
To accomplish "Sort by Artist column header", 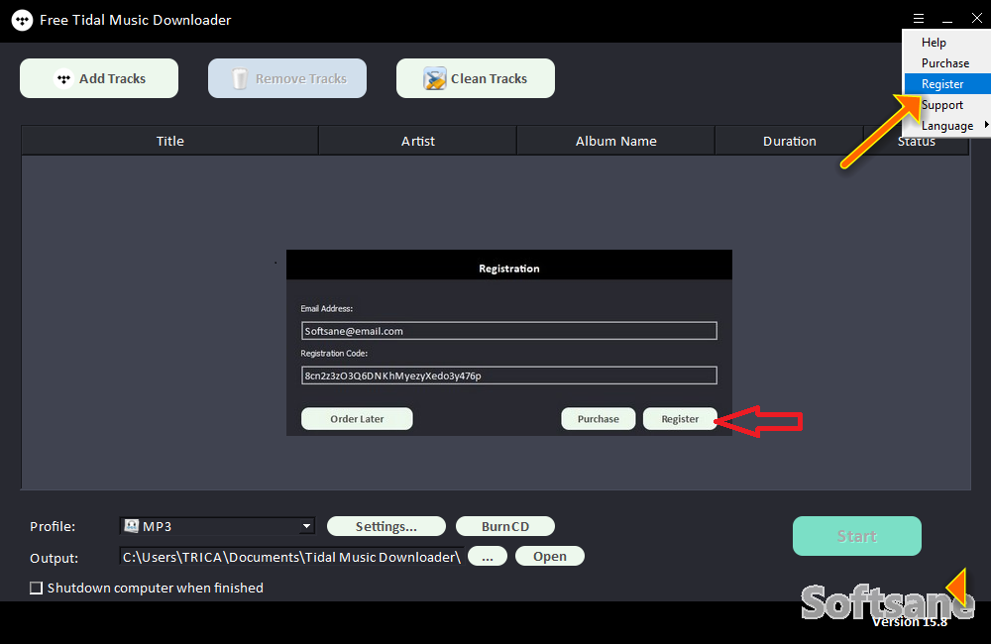I will (x=418, y=141).
